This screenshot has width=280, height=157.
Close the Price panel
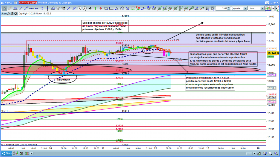16,13
